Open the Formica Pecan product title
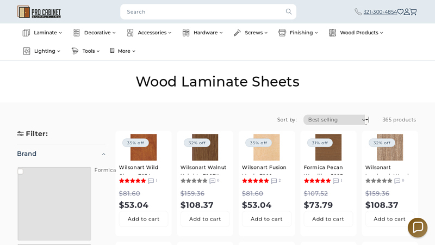The height and width of the screenshot is (245, 435). tap(323, 168)
